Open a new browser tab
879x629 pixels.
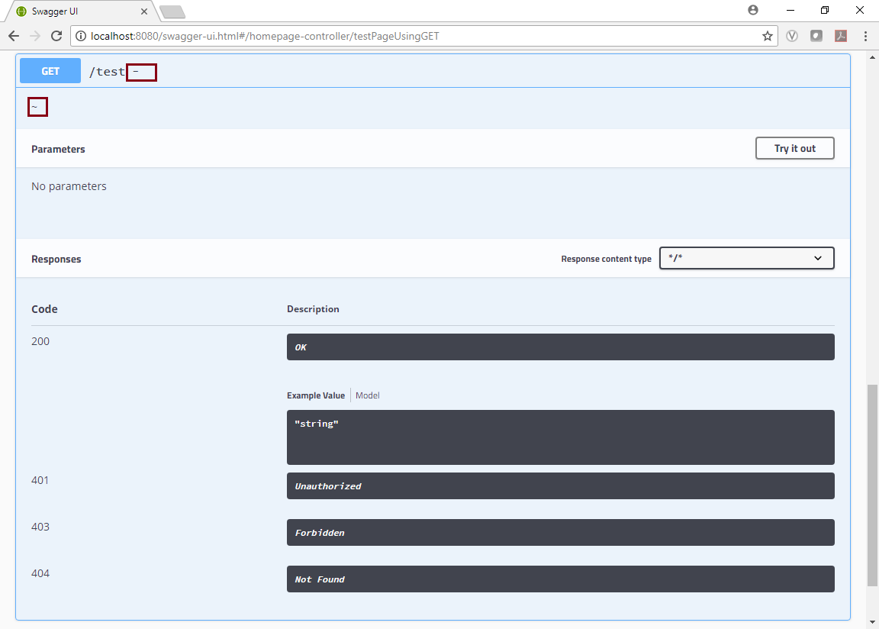pos(172,11)
